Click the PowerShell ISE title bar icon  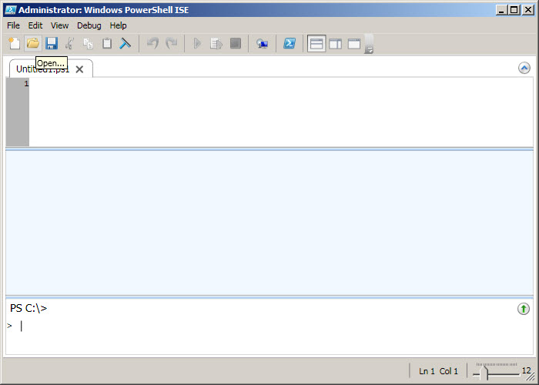coord(11,10)
